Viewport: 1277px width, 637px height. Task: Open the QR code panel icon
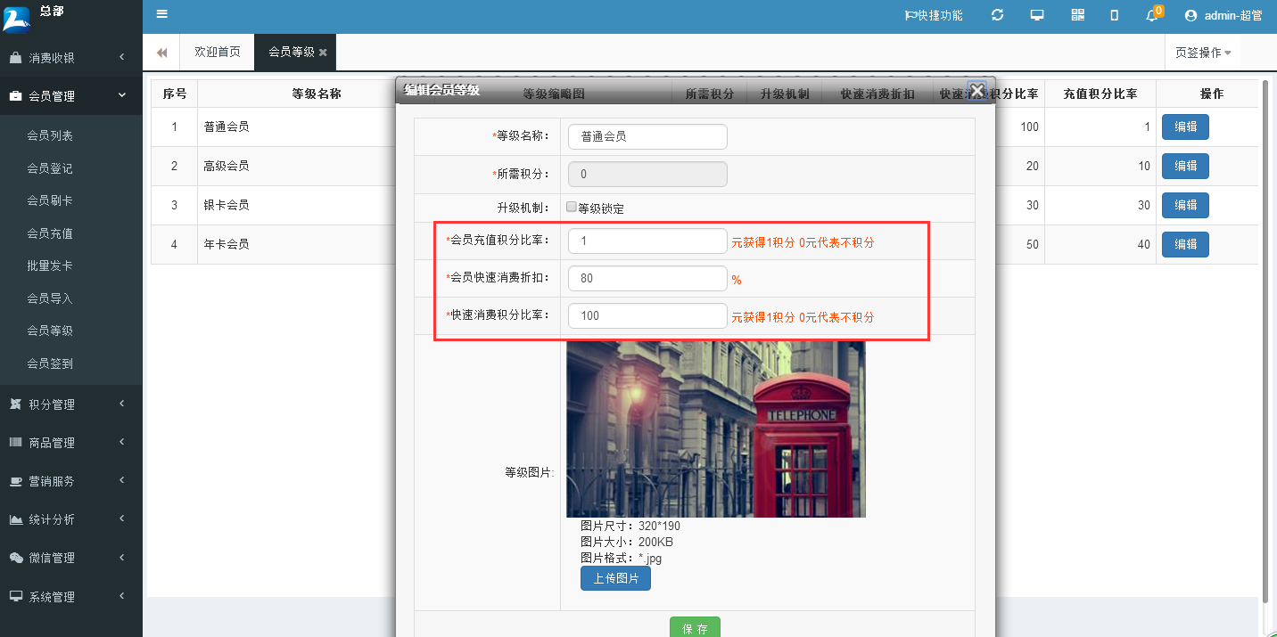[x=1077, y=14]
